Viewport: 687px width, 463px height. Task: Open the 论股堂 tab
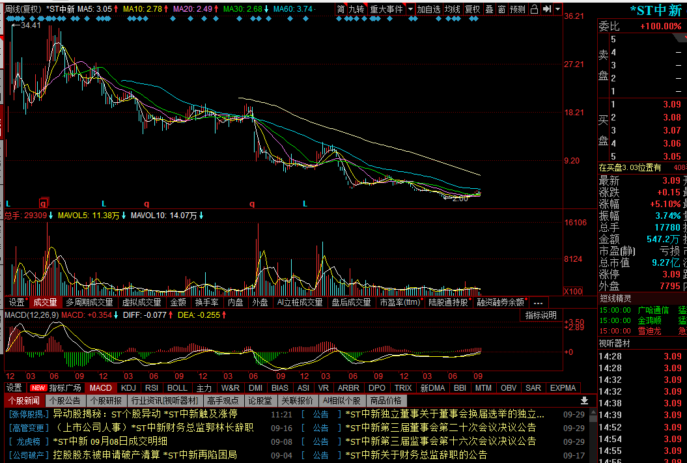[x=260, y=400]
